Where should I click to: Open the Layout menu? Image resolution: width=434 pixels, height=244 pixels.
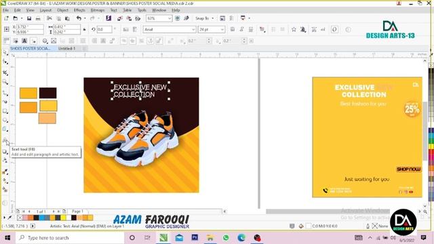point(45,10)
